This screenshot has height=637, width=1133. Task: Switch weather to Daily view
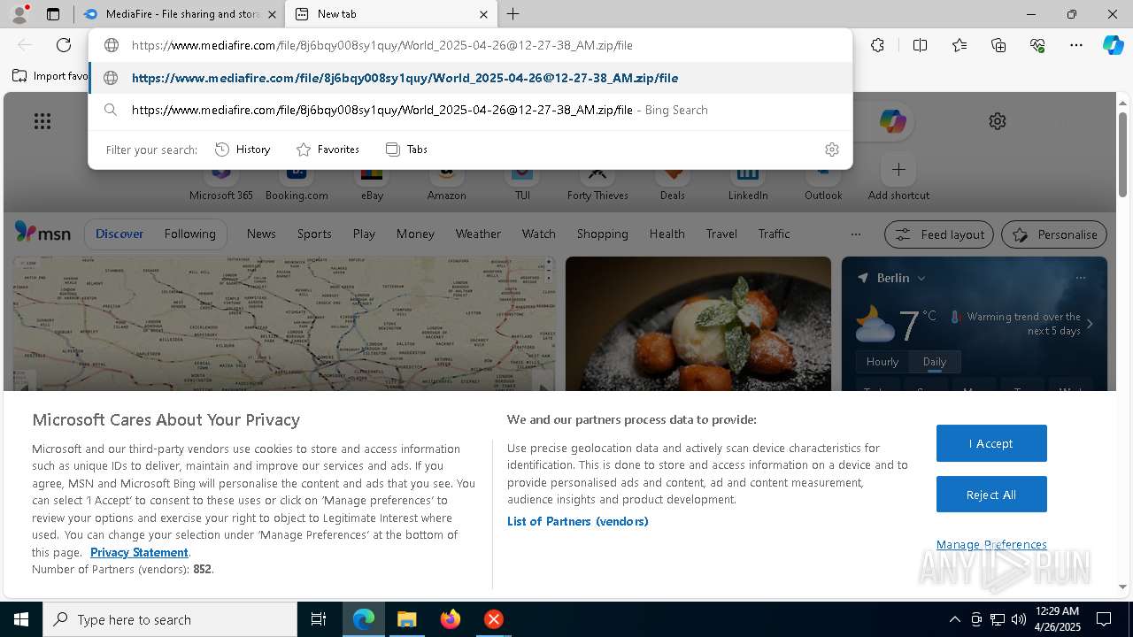click(935, 362)
